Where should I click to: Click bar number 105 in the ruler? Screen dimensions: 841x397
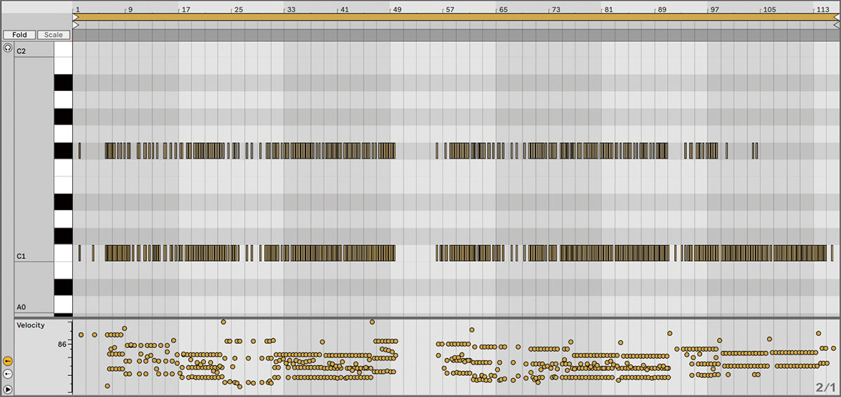(769, 10)
